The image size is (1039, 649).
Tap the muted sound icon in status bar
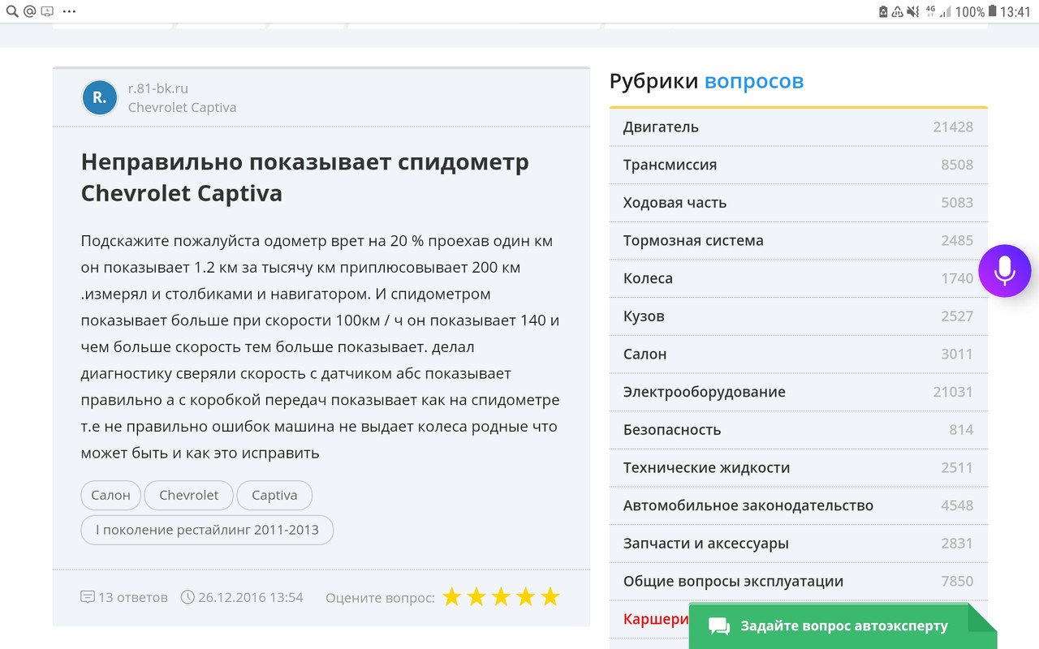tap(913, 11)
